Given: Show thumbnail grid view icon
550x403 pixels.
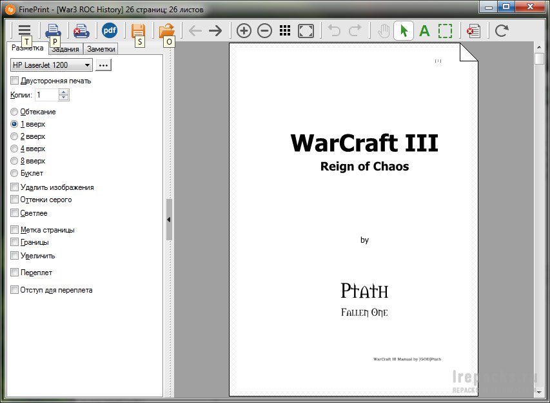Looking at the screenshot, I should (x=285, y=30).
